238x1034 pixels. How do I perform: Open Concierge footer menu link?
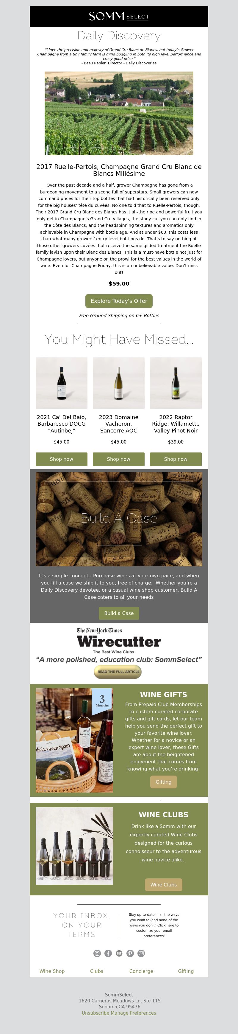(141, 971)
